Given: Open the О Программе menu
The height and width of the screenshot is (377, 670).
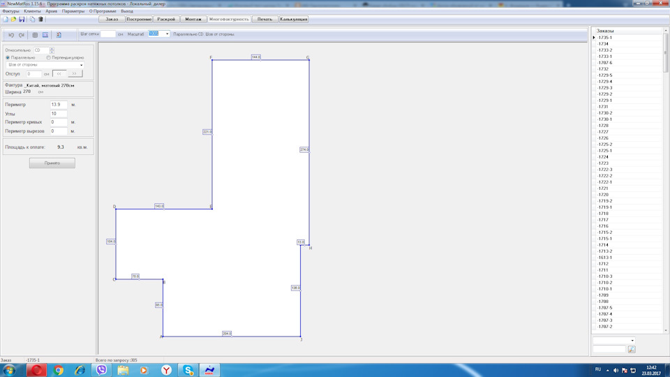Looking at the screenshot, I should pos(103,11).
